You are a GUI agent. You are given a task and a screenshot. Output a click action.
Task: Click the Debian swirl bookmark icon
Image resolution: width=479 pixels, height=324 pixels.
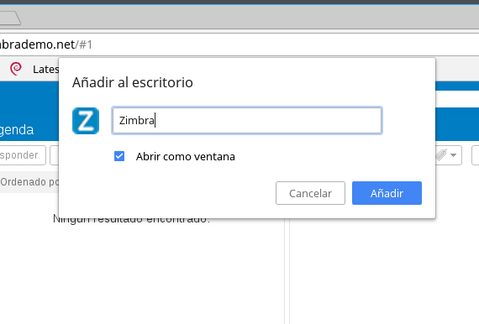16,69
